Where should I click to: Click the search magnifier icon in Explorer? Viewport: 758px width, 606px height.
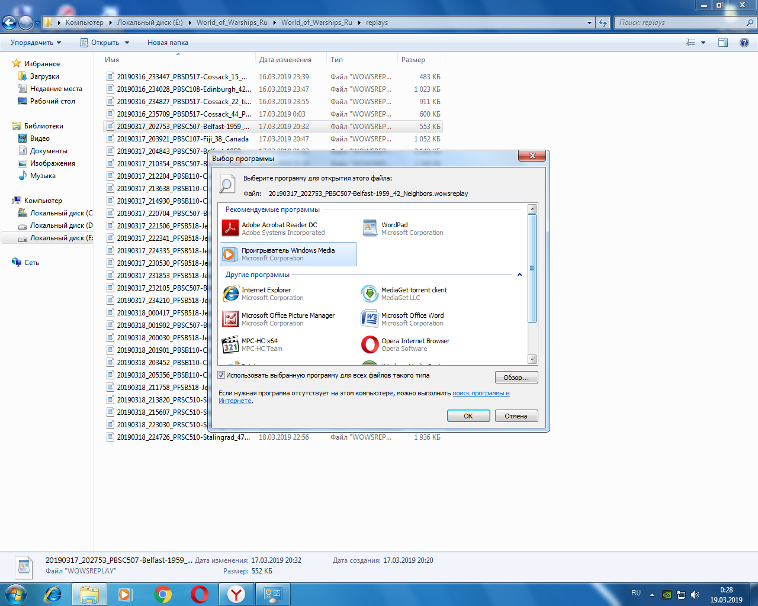(750, 22)
